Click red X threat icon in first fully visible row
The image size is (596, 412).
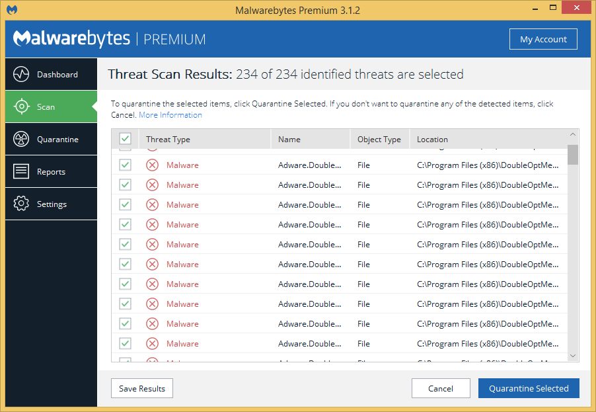pos(152,165)
